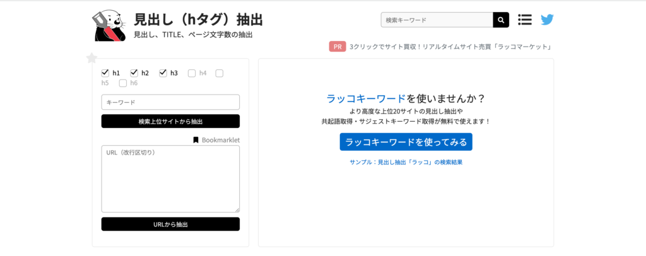
Task: Focus the キーワード input field
Action: [x=170, y=102]
